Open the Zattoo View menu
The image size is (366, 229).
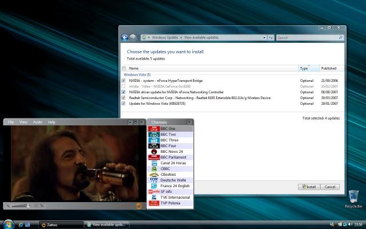[23, 122]
